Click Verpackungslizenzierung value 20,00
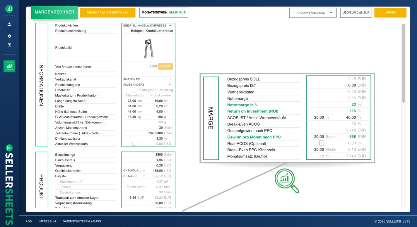This screenshot has height=227, width=417. coord(158,203)
